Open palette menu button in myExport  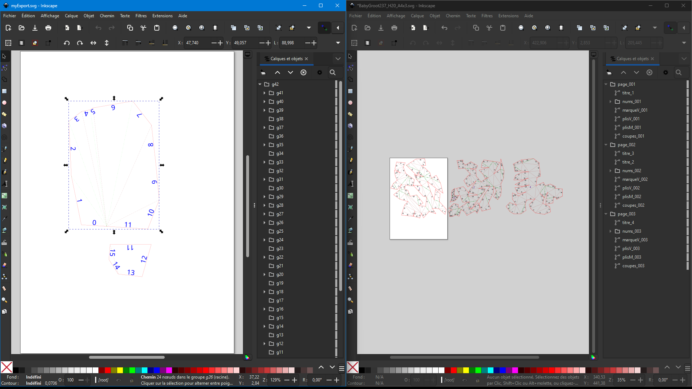click(342, 368)
